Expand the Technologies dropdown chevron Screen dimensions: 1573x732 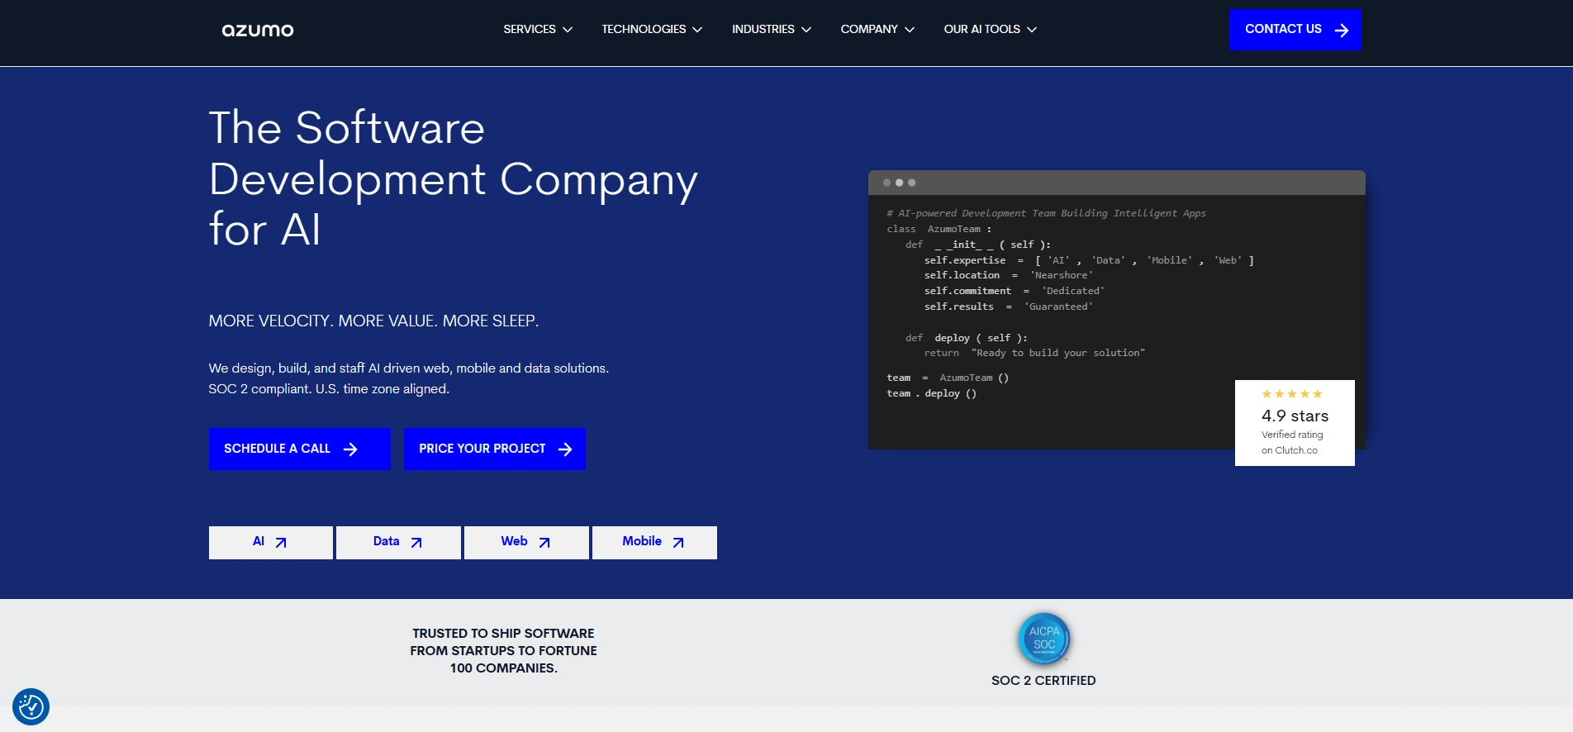[x=697, y=30]
